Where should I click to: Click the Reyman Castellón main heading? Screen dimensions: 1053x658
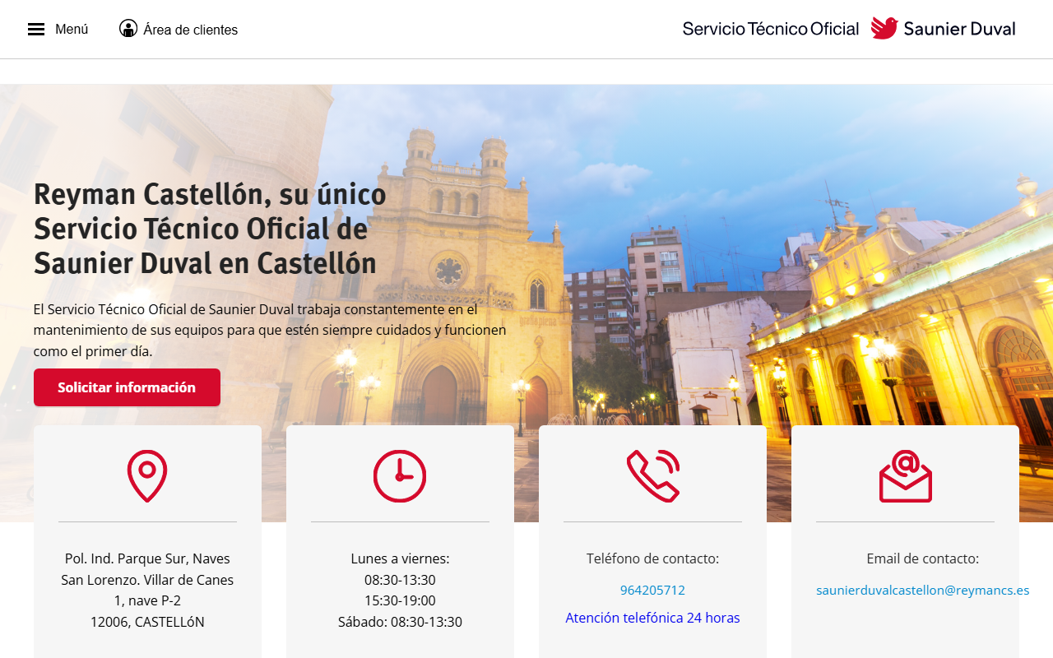pyautogui.click(x=210, y=229)
